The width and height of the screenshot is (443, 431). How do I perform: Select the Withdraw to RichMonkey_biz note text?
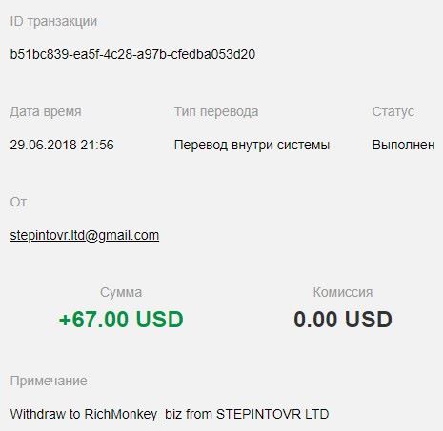[x=96, y=414]
